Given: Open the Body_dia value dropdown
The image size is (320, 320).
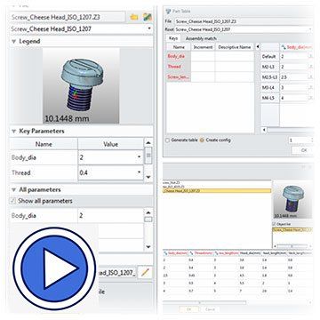Looking at the screenshot, I should pyautogui.click(x=140, y=157).
